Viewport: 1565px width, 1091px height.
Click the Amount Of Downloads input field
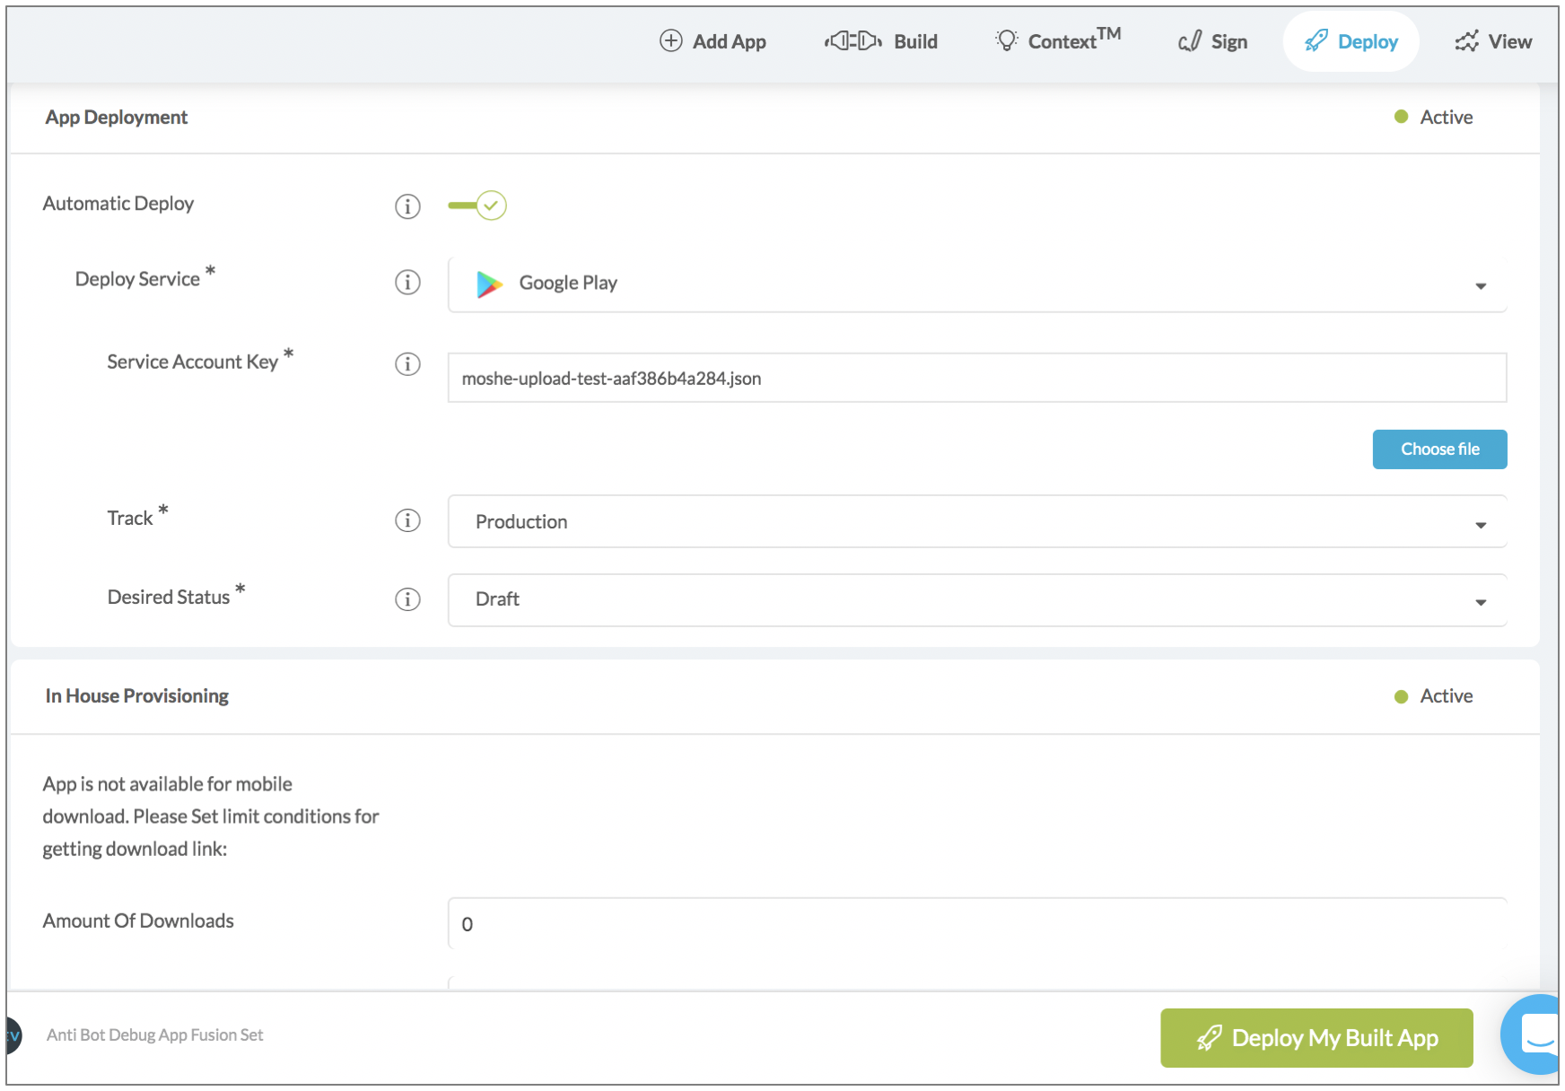[x=976, y=924]
